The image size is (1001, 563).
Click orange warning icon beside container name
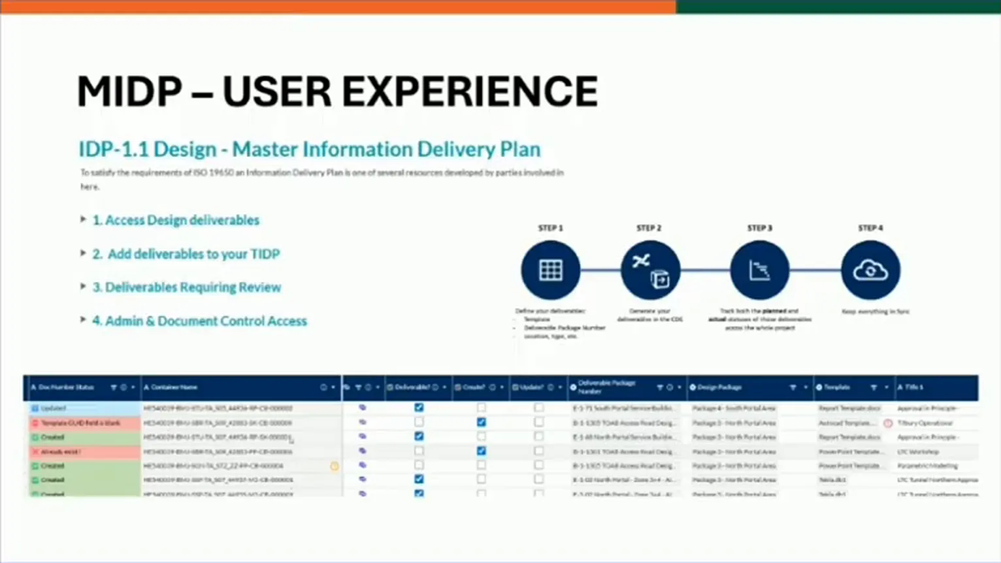click(x=335, y=466)
